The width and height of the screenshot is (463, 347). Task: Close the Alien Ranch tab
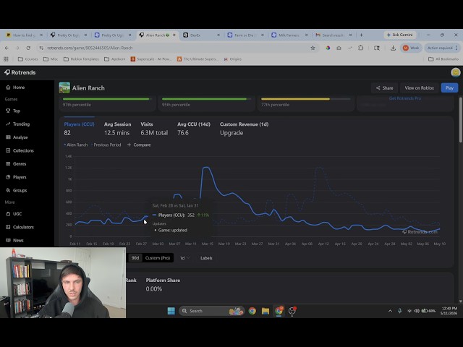coord(174,35)
